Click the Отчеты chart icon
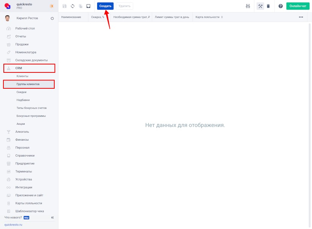Screen dimensions: 312x229 [9, 36]
